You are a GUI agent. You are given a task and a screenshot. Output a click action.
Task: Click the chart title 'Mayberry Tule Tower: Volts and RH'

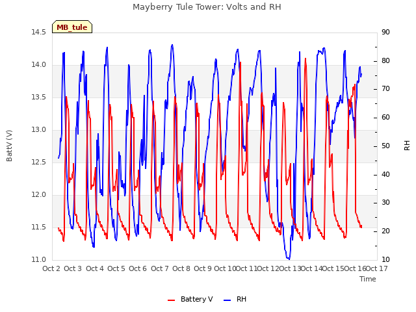[207, 7]
